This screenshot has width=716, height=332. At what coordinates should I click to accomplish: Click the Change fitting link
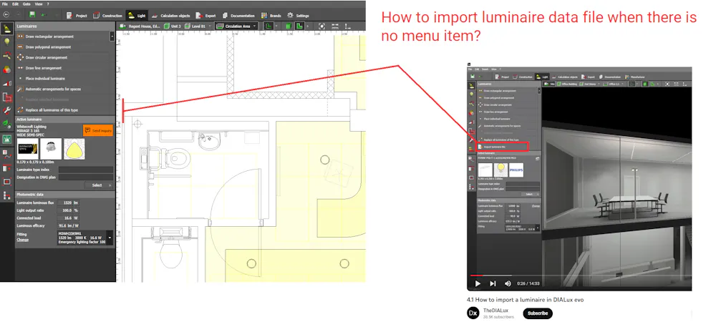click(23, 240)
